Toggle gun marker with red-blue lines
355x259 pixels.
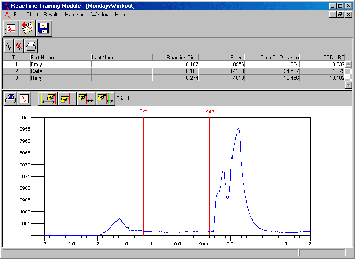(86, 98)
